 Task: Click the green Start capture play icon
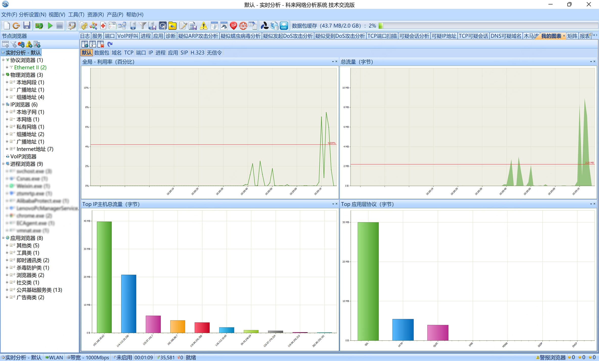(x=50, y=26)
